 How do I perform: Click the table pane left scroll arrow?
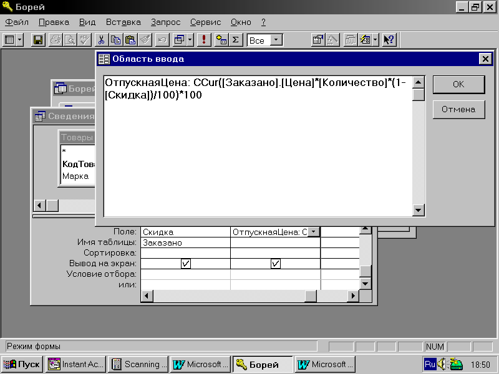[x=40, y=206]
